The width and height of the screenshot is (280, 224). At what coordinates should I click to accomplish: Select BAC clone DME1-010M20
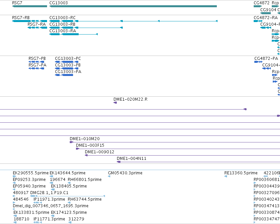point(175,142)
